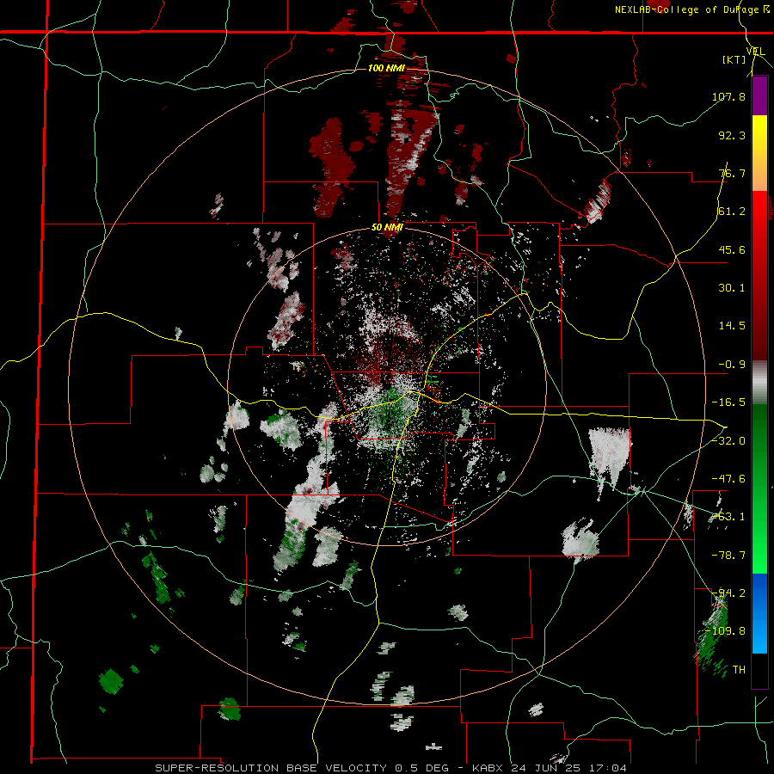Select the 76.7 scale value
Image resolution: width=774 pixels, height=774 pixels.
coord(732,173)
